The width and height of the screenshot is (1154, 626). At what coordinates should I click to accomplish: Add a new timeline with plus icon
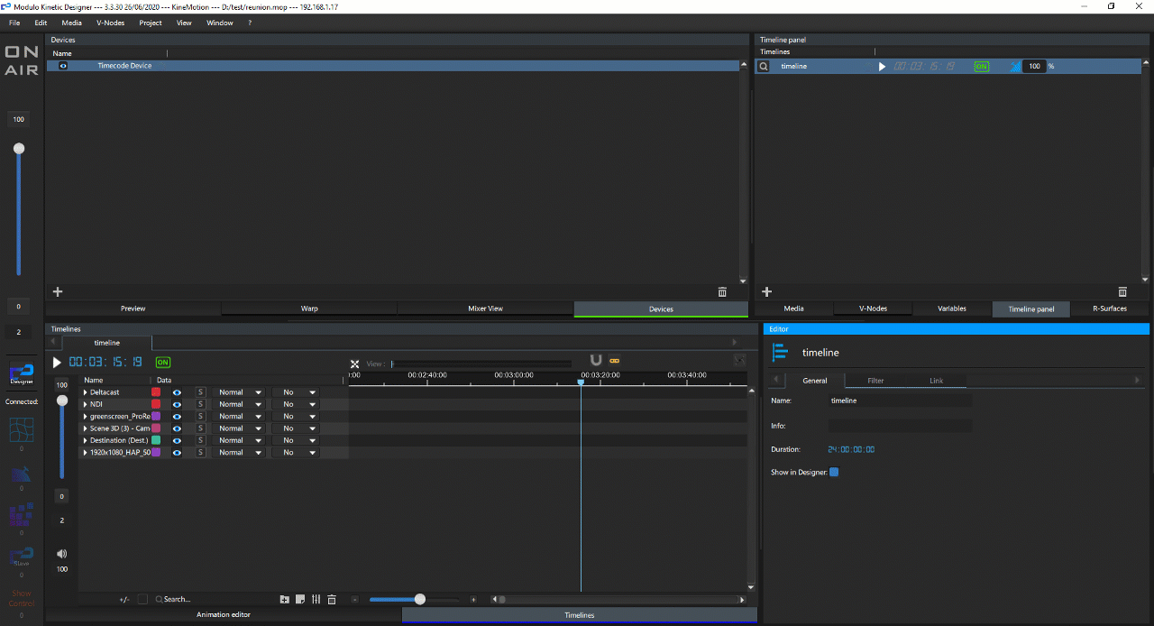767,292
